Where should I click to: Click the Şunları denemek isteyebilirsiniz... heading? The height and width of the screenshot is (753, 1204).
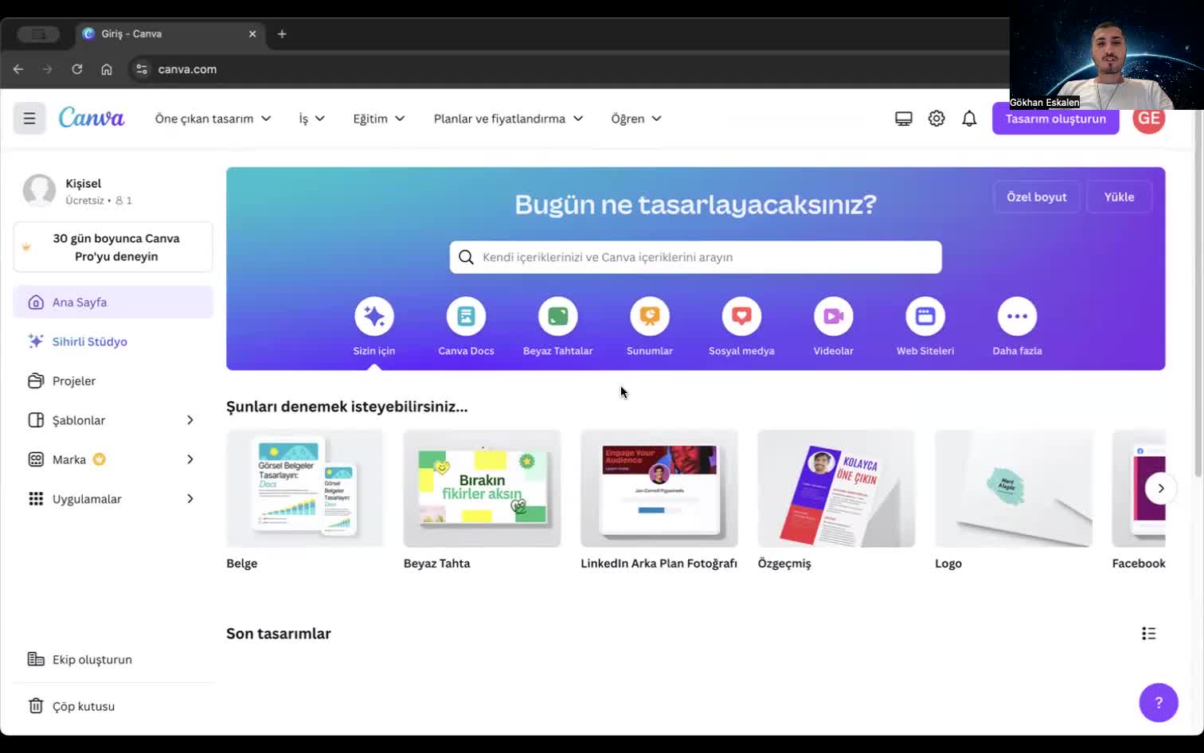[x=347, y=407]
